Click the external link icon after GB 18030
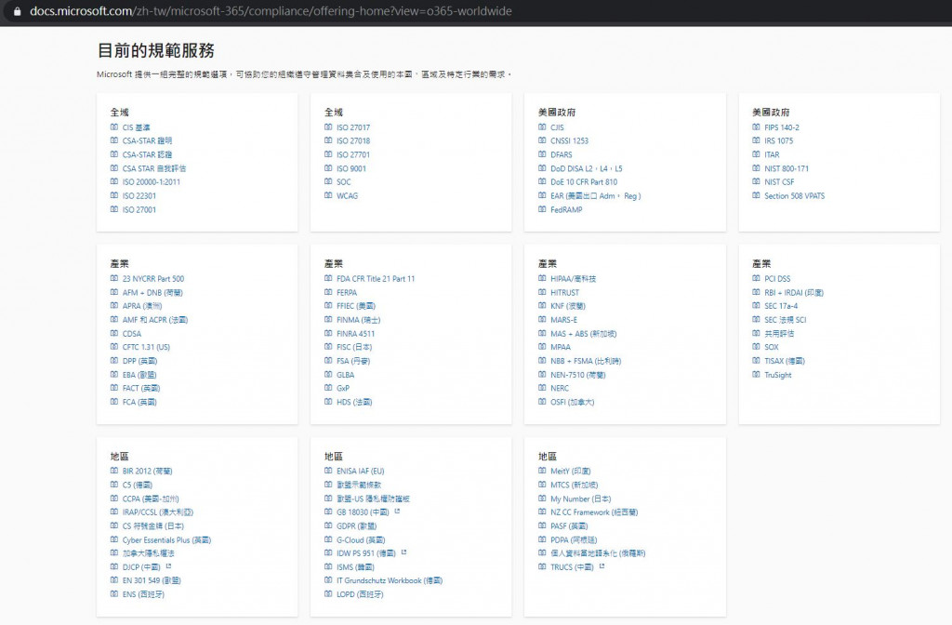The image size is (952, 625). click(397, 512)
